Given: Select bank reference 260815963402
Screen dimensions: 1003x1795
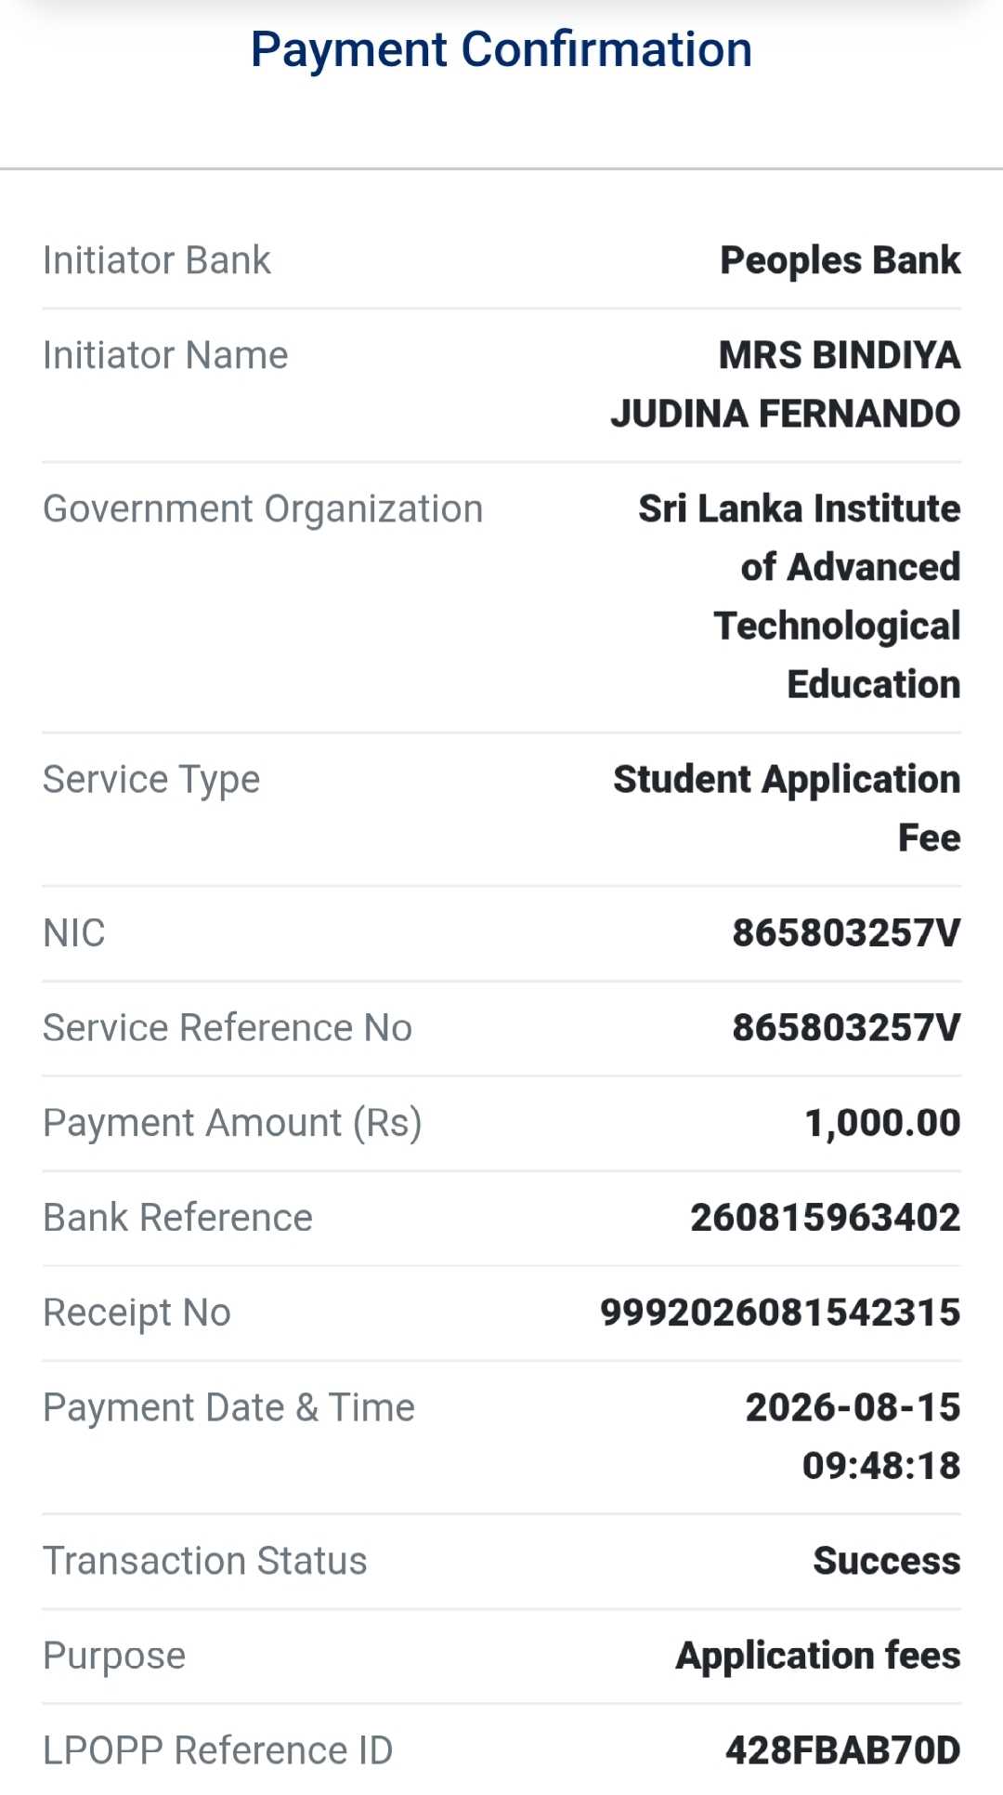Looking at the screenshot, I should (x=826, y=1218).
